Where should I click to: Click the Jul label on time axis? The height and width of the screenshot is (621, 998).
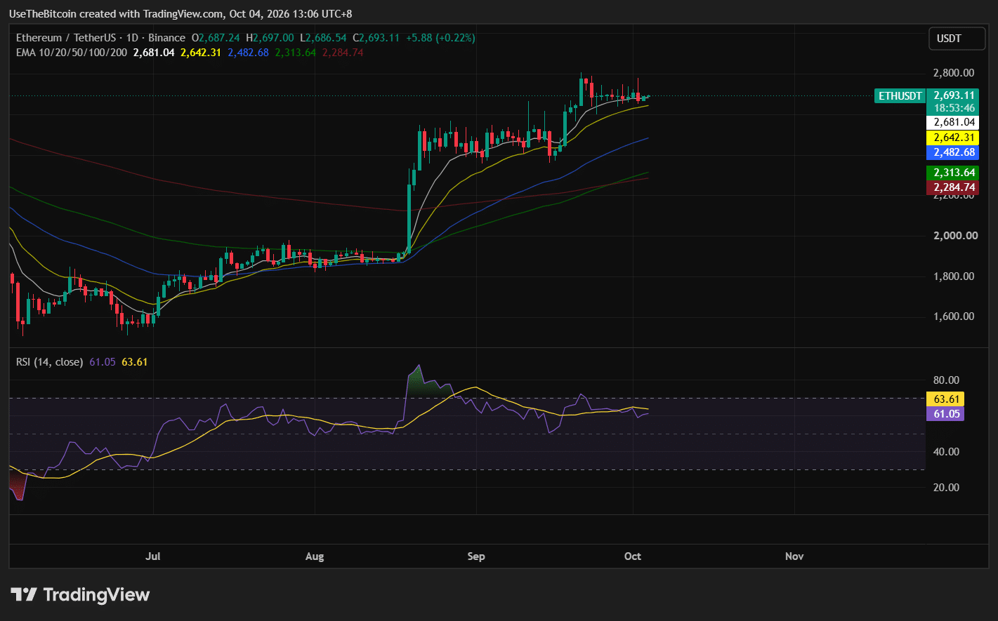pos(153,556)
